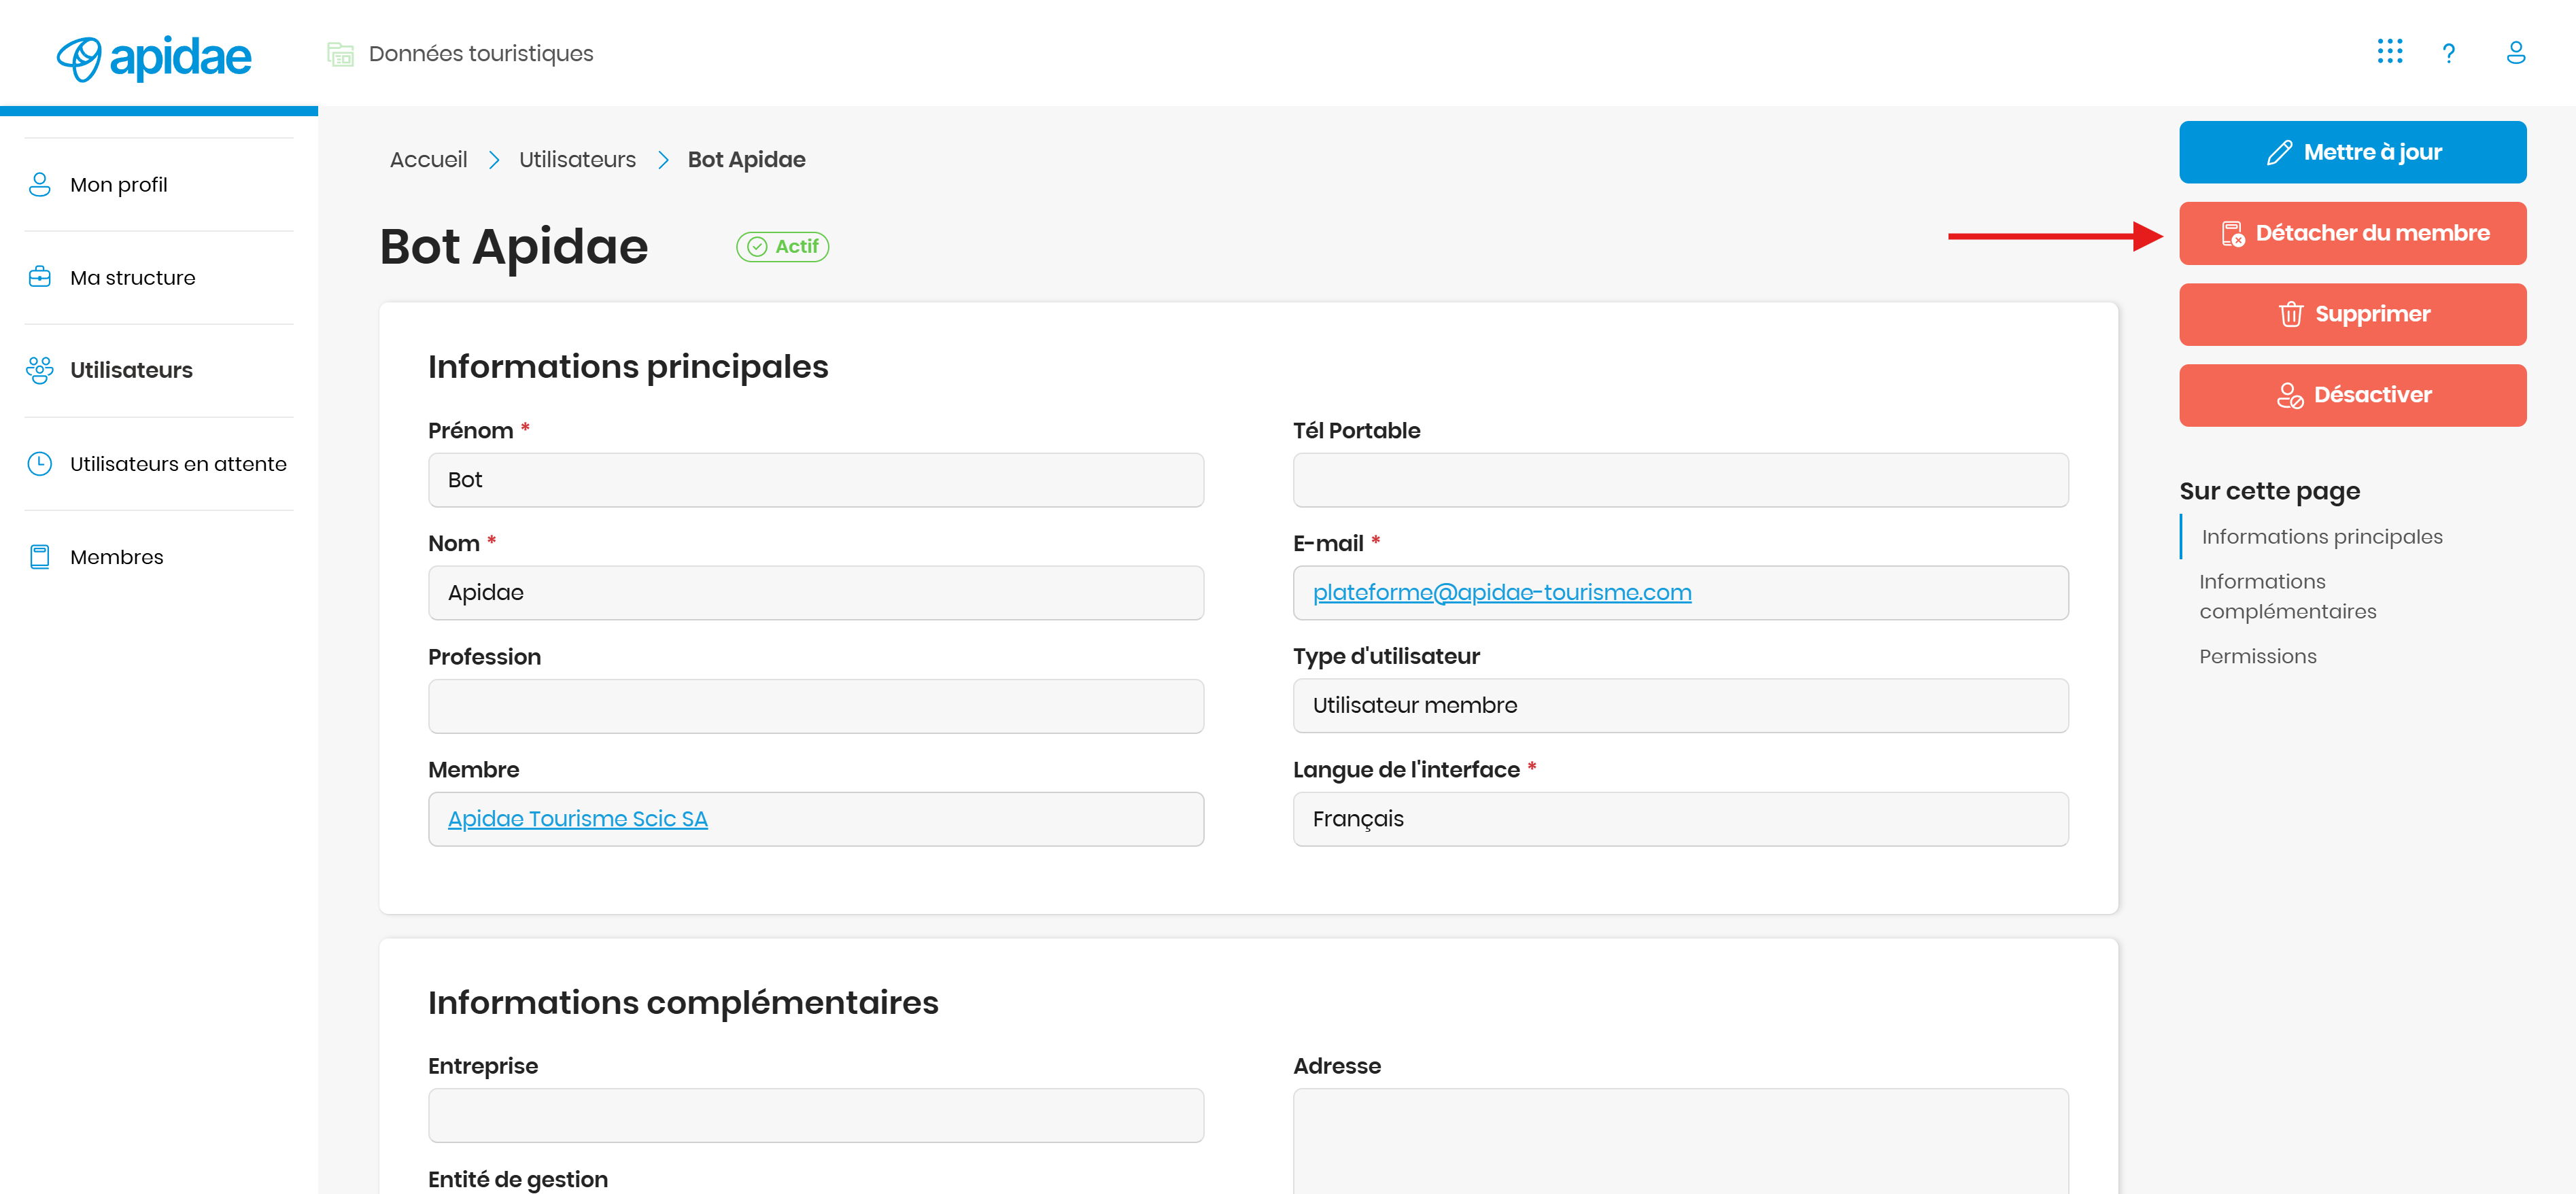Image resolution: width=2576 pixels, height=1194 pixels.
Task: Jump to Permissions in page outline
Action: pos(2257,656)
